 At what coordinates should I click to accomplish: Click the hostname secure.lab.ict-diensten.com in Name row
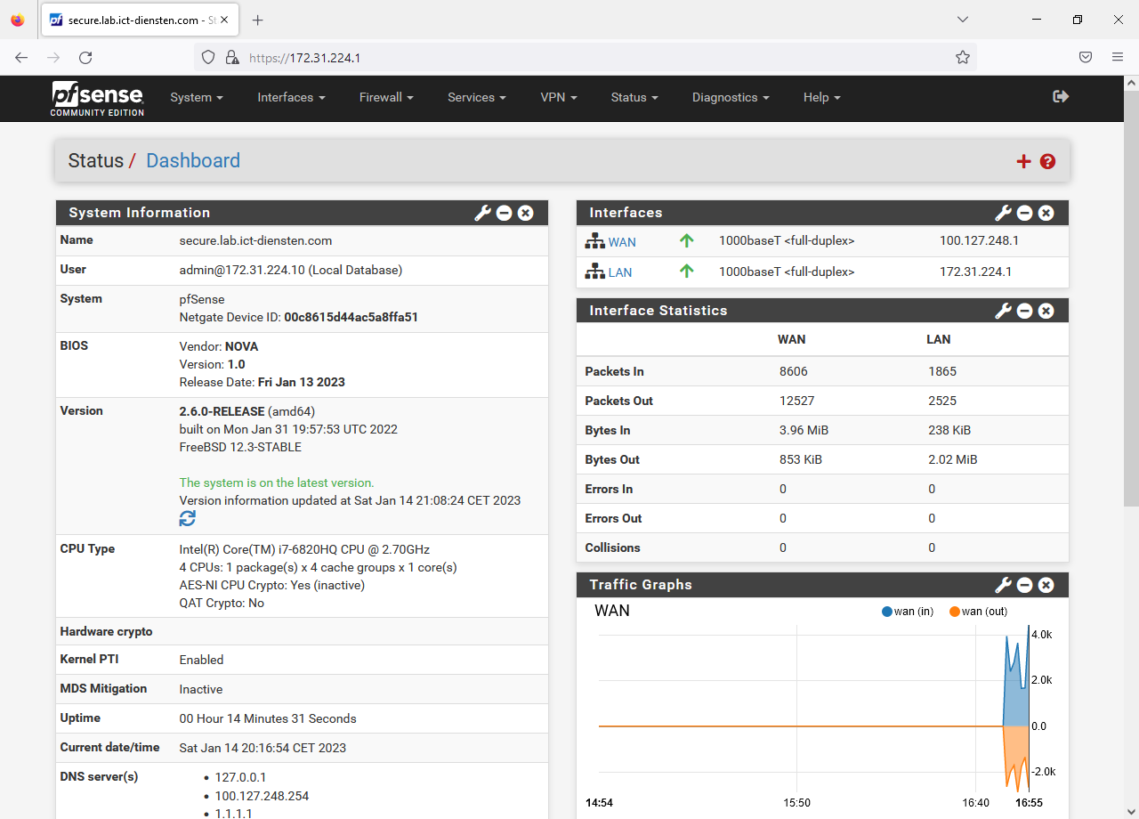(x=255, y=240)
